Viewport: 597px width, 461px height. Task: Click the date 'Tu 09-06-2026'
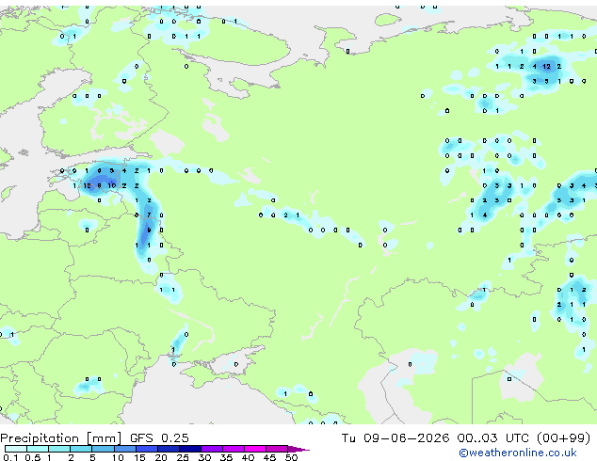pyautogui.click(x=395, y=438)
